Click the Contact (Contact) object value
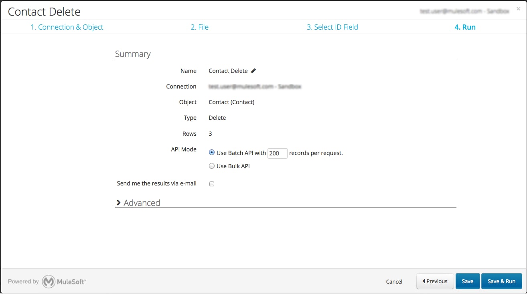 click(231, 102)
